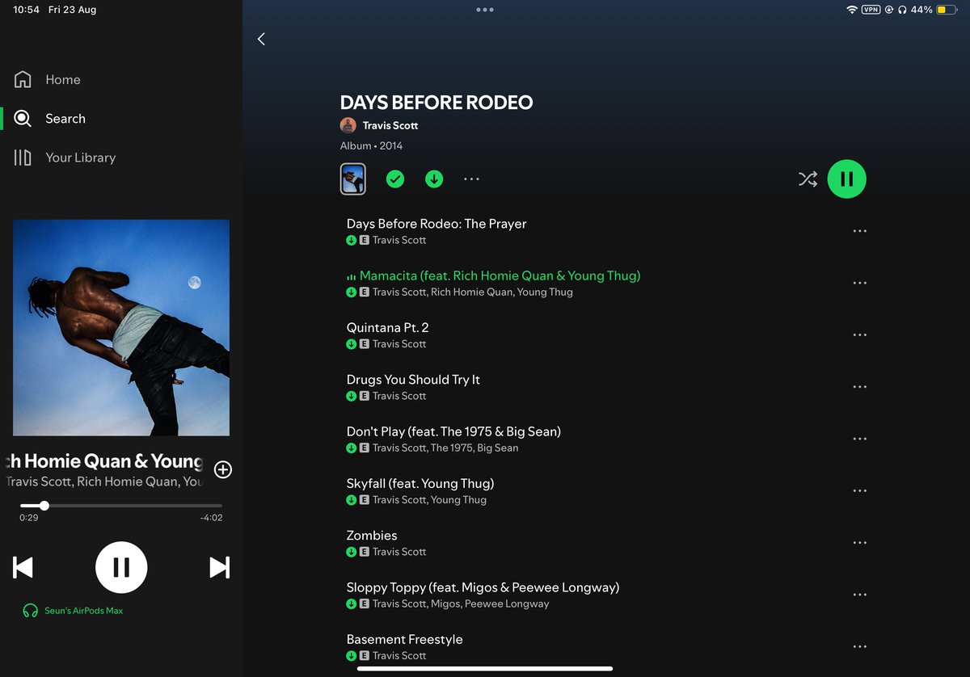Image resolution: width=970 pixels, height=677 pixels.
Task: Tap the multitasking three-dots at top
Action: [485, 10]
